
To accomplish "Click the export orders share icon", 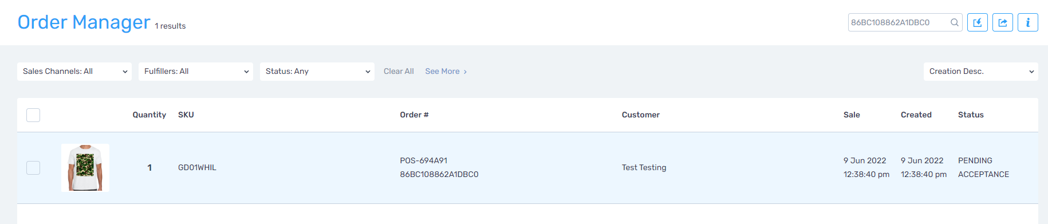I will click(x=1003, y=22).
